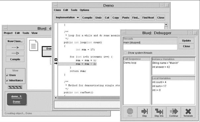Select int i = 0 local variable
200x122 pixels.
click(x=156, y=90)
